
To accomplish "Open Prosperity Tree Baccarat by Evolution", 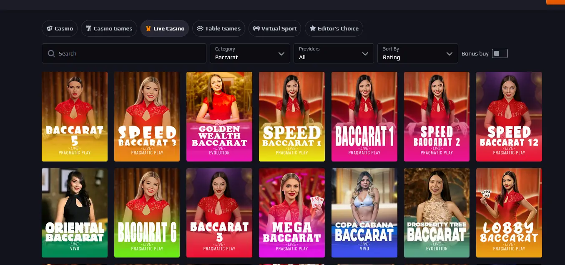I will pyautogui.click(x=437, y=213).
